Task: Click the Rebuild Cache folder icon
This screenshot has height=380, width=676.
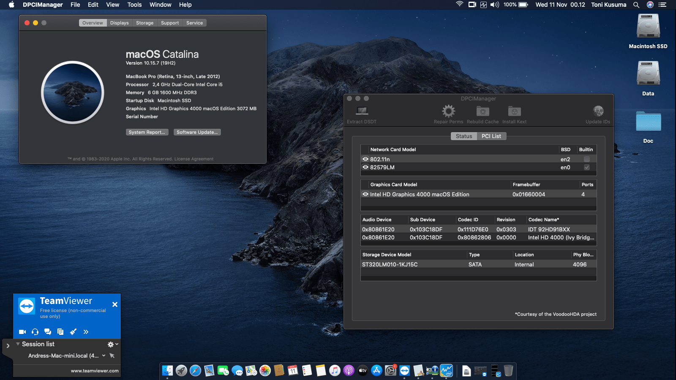Action: pos(482,111)
